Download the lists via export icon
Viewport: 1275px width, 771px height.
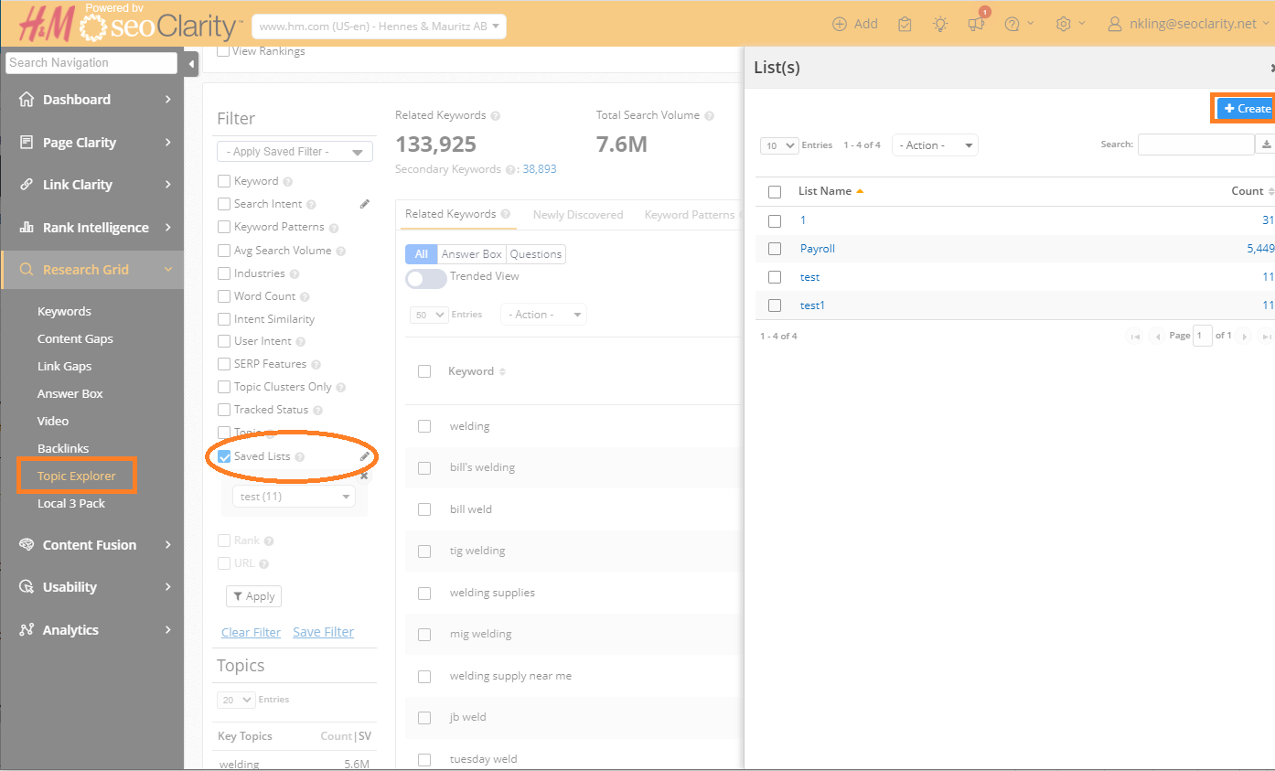pyautogui.click(x=1267, y=145)
